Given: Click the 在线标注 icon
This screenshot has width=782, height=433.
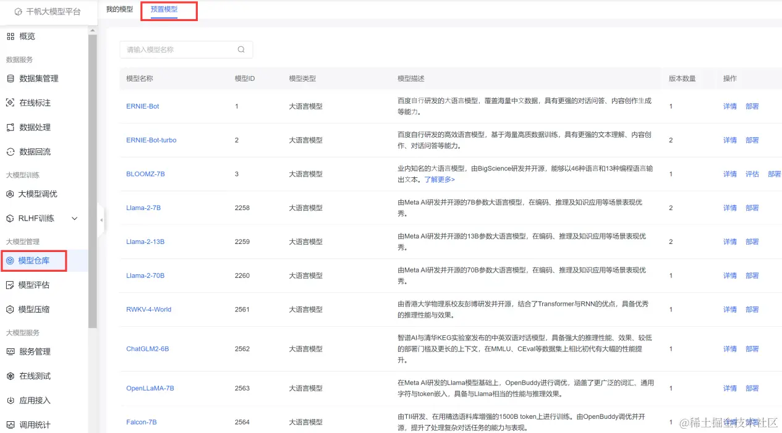Looking at the screenshot, I should click(x=10, y=103).
